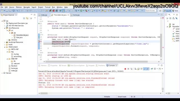Collapse the src folder node
Viewport: 180px width, 101px height.
(7, 31)
